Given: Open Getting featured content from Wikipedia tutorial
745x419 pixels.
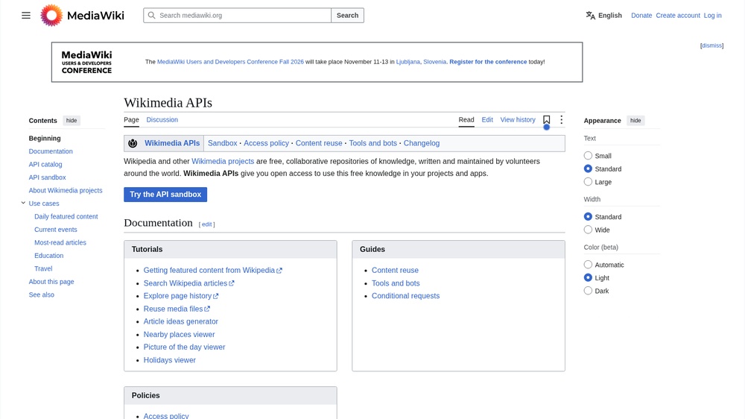Looking at the screenshot, I should pyautogui.click(x=212, y=270).
